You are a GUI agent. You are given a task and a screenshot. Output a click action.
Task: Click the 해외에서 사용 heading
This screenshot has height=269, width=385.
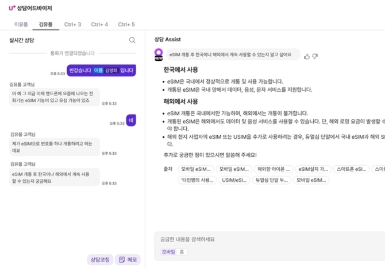click(180, 102)
